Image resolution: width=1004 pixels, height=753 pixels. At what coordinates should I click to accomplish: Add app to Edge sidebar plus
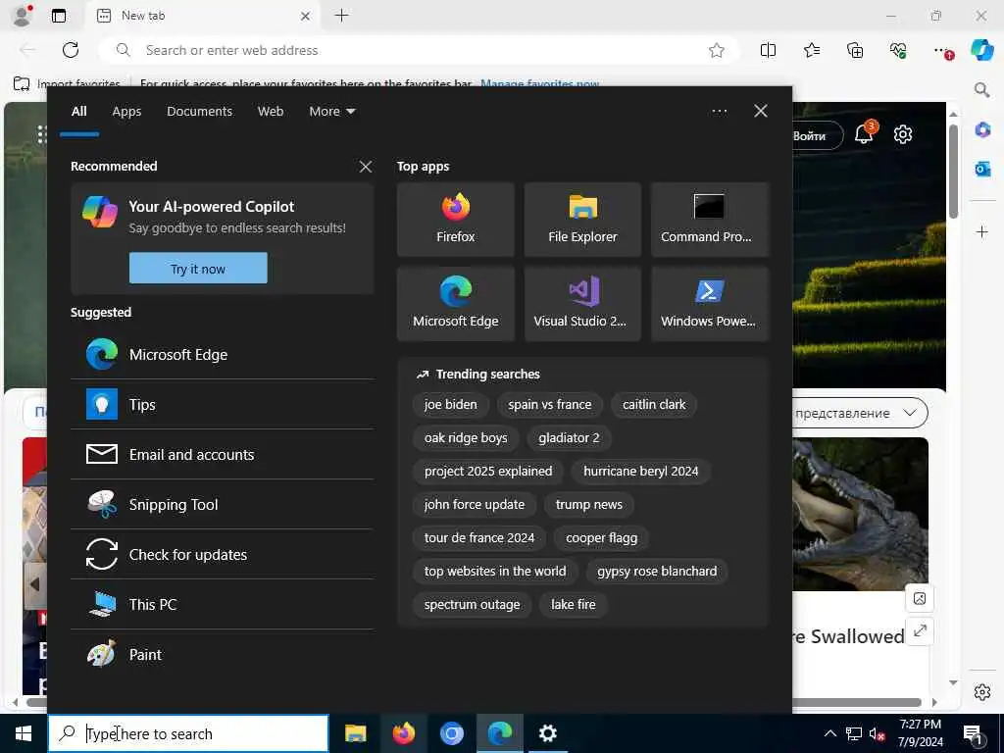(x=982, y=231)
